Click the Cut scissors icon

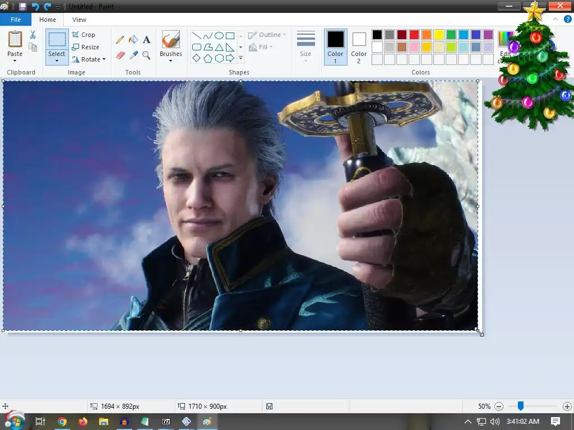33,35
